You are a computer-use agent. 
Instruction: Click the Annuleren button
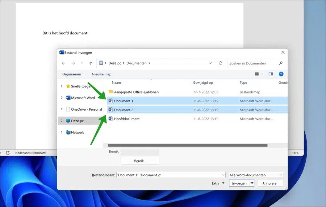[x=270, y=183]
